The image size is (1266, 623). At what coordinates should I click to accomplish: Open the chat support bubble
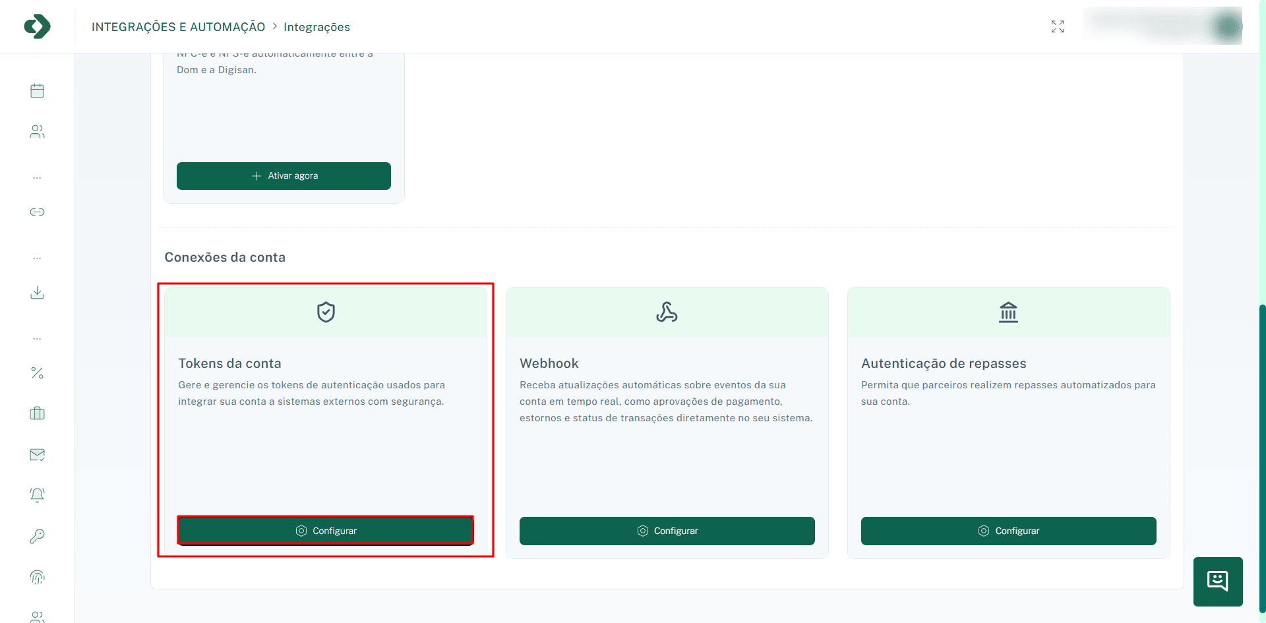(1218, 581)
